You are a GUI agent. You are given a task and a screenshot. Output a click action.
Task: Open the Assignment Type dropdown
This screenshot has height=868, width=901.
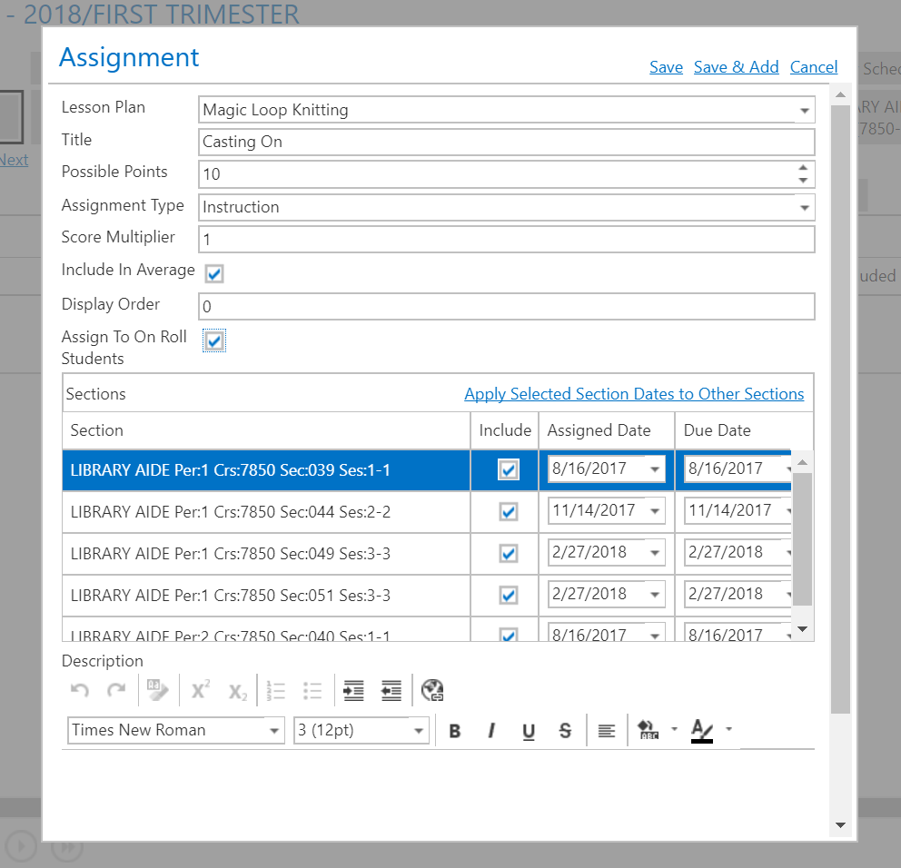[x=804, y=208]
